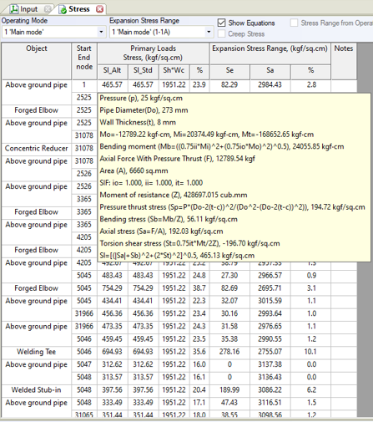
Task: Select the Stress tab
Action: coord(79,9)
